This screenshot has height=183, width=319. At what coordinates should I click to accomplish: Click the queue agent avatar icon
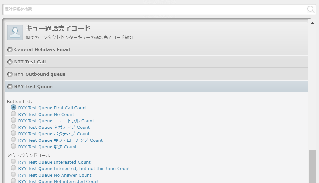pyautogui.click(x=15, y=32)
